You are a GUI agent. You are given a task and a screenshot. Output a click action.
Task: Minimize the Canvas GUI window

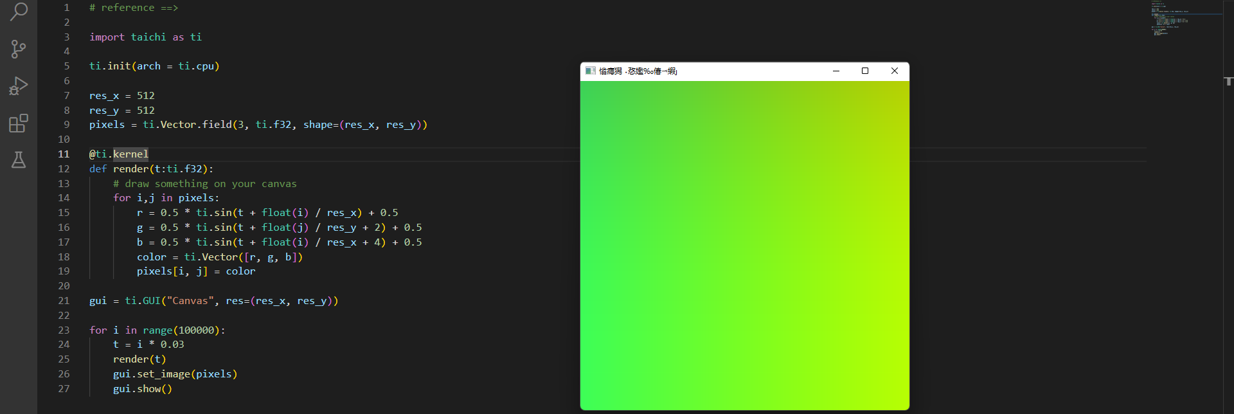click(x=836, y=71)
